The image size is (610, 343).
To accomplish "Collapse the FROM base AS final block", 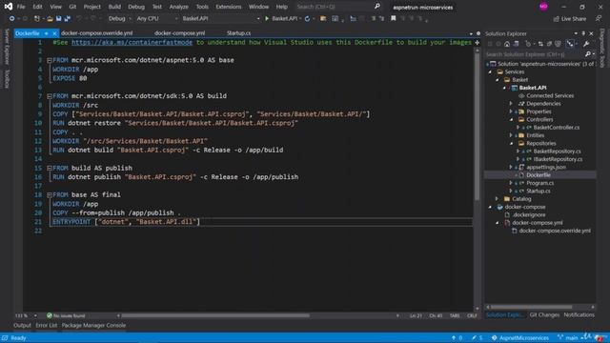I will (50, 194).
